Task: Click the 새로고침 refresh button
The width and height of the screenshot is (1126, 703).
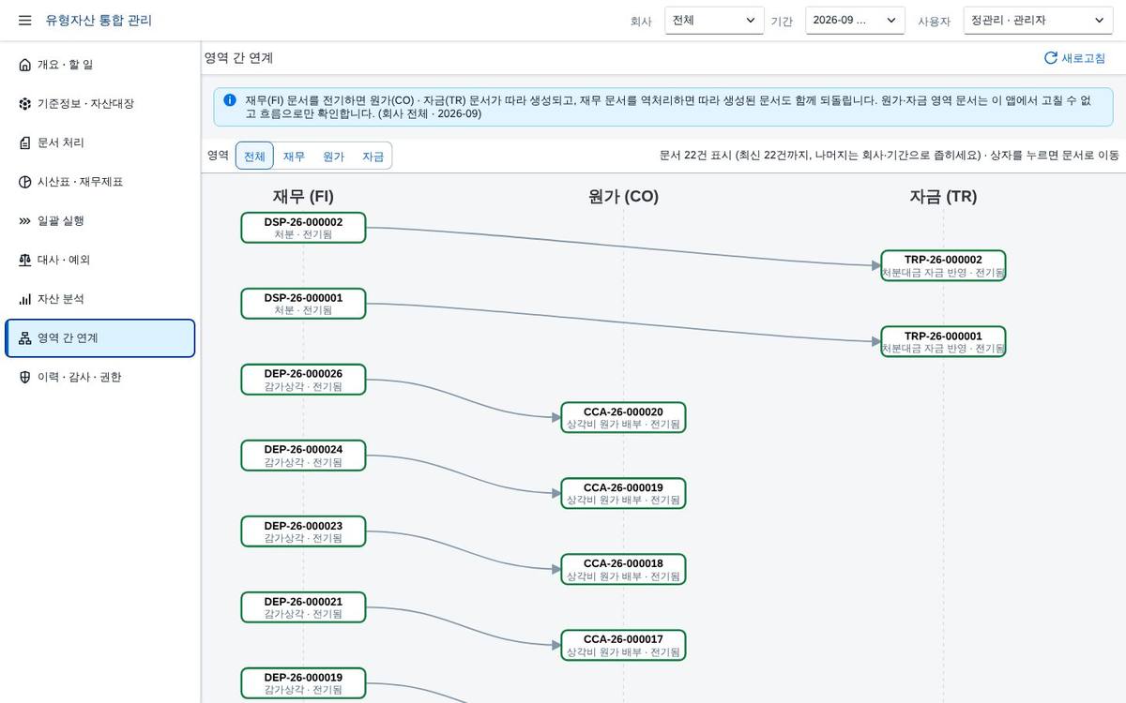Action: [1074, 58]
